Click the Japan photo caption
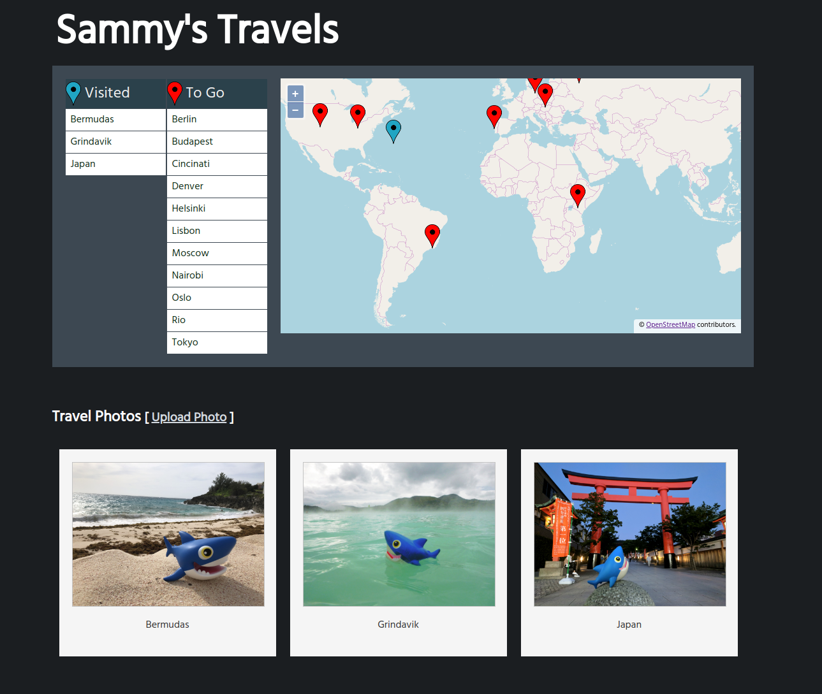This screenshot has width=822, height=694. pos(629,625)
